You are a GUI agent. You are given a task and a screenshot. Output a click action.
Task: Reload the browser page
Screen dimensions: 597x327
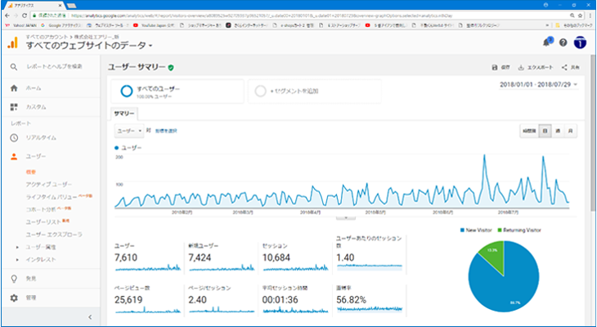(x=25, y=16)
